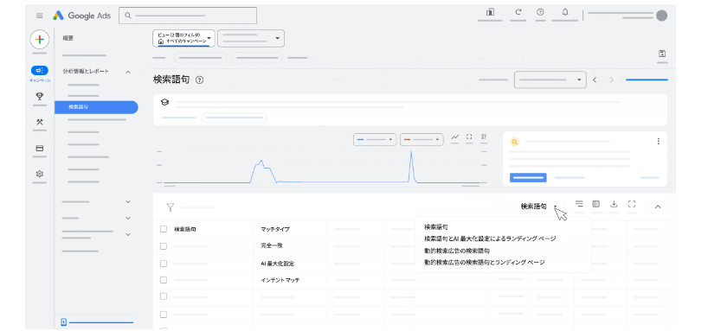Click the filter funnel icon

click(x=171, y=207)
